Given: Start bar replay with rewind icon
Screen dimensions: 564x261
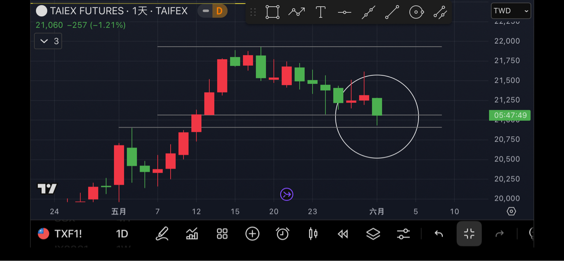Looking at the screenshot, I should click(343, 234).
